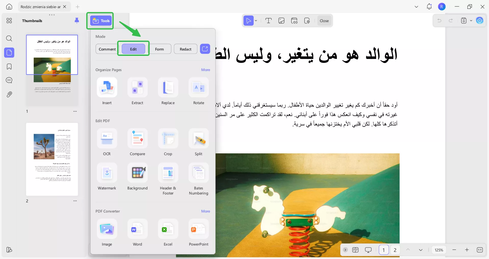Open the Attachments panel
The width and height of the screenshot is (489, 259).
(9, 94)
